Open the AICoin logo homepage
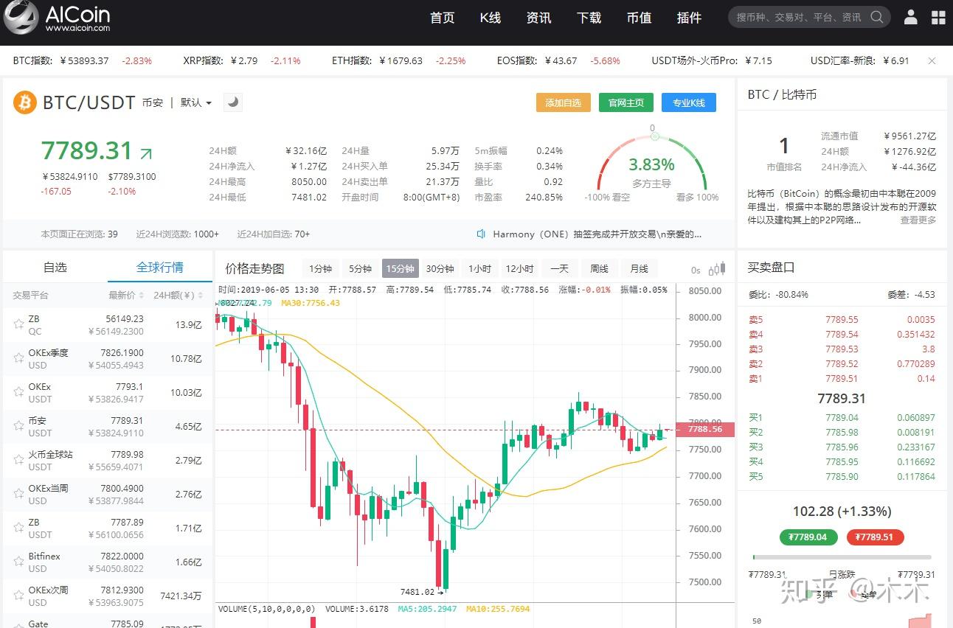 pos(57,18)
